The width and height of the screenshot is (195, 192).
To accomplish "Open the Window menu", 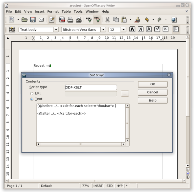I will click(x=92, y=12).
